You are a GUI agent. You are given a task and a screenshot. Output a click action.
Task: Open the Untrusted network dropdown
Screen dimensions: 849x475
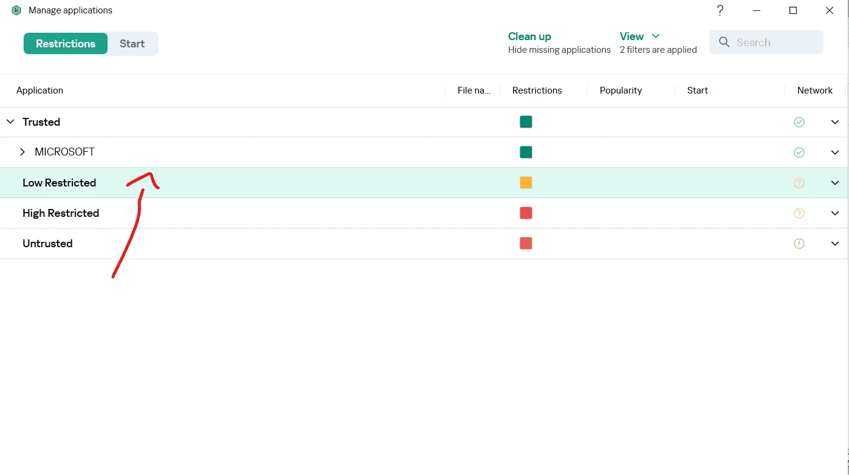coord(835,244)
